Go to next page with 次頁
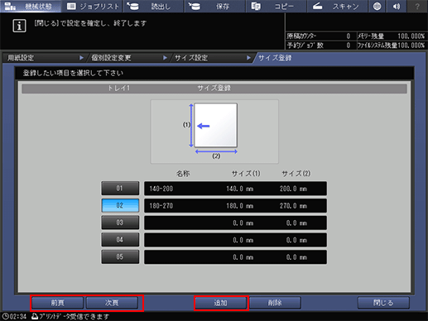This screenshot has height=321, width=428. tap(112, 303)
